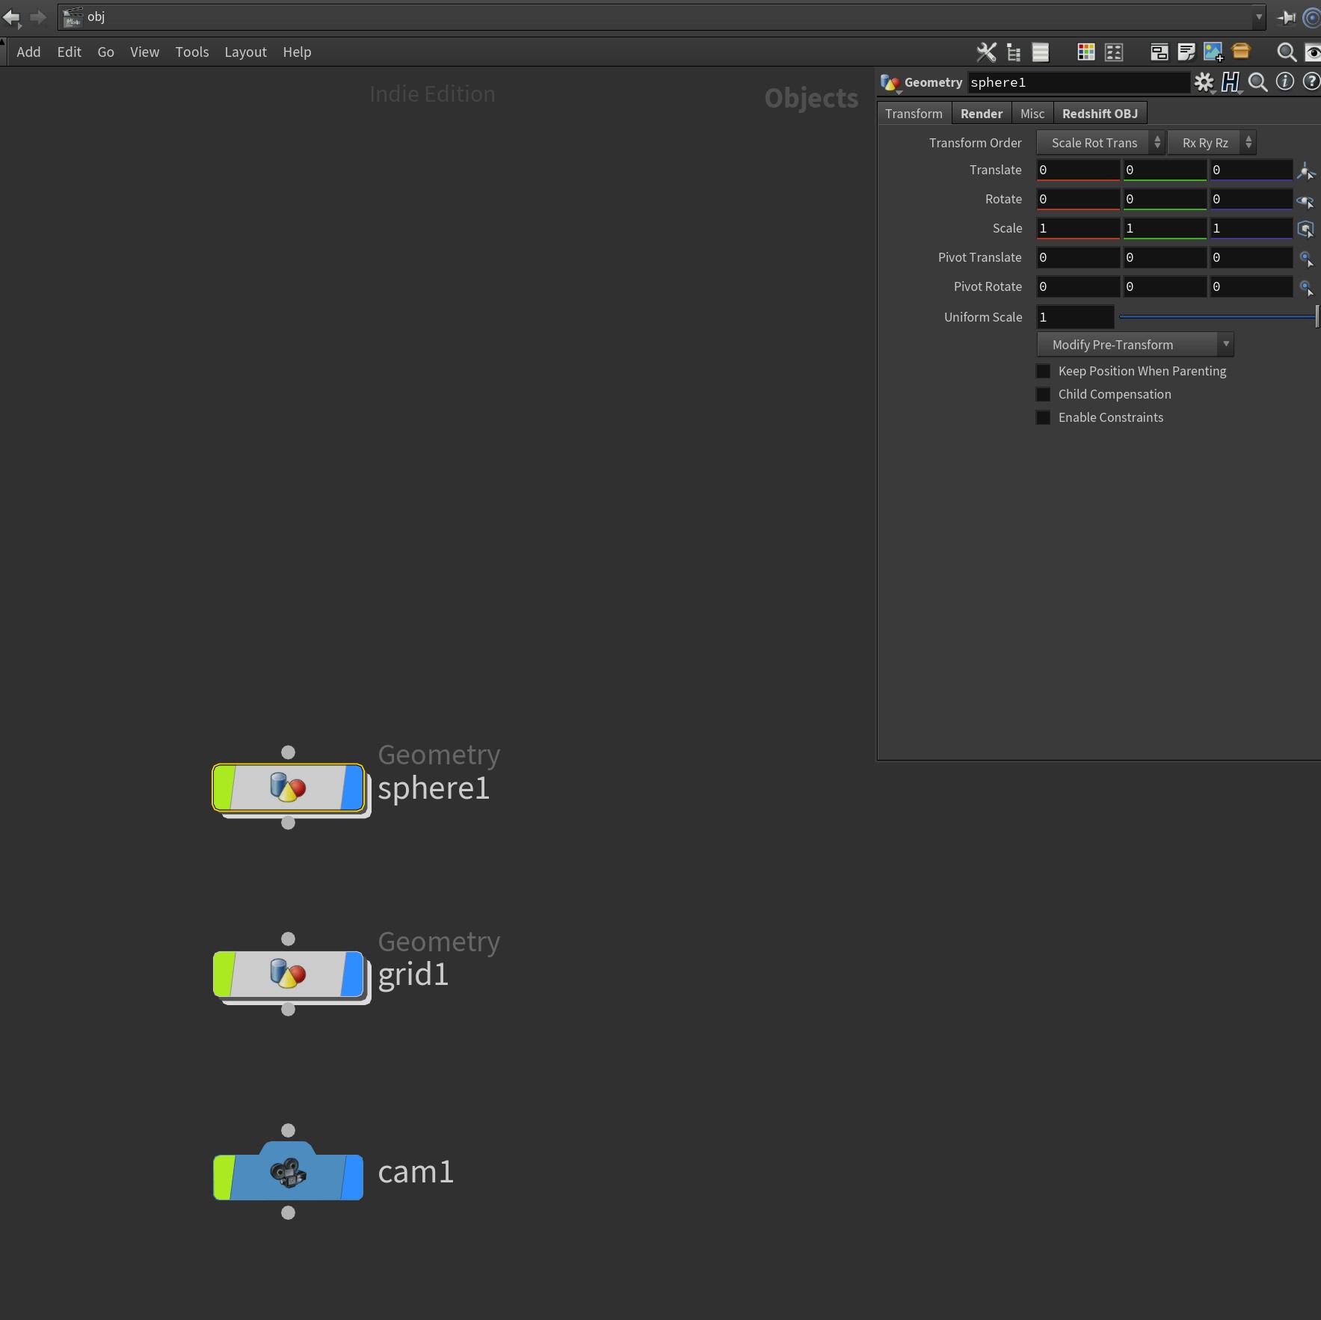Open Modify Pre-Transform dropdown
This screenshot has height=1320, width=1321.
point(1135,345)
